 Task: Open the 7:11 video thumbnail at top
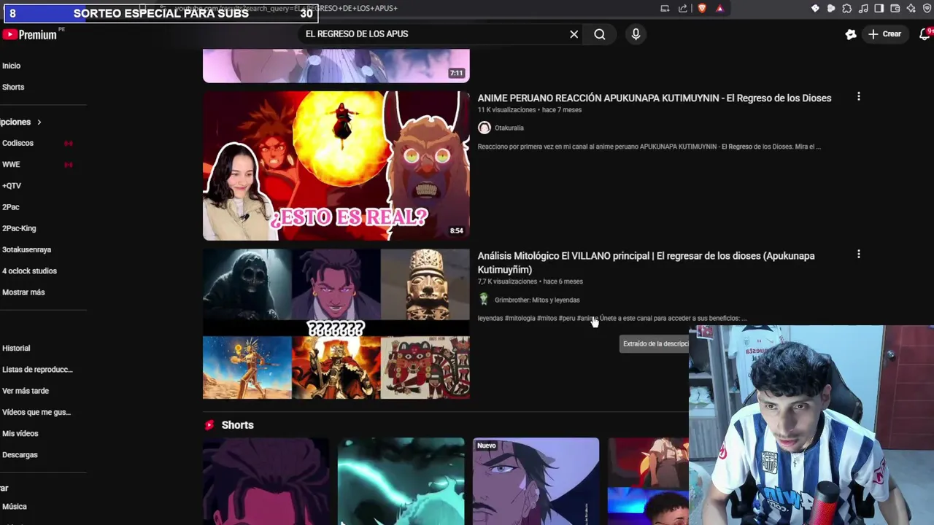pos(336,66)
